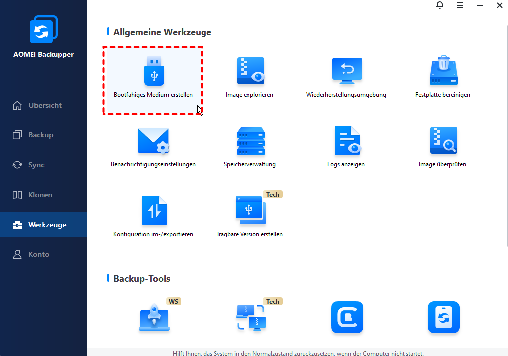Open Bootfähiges Medium erstellen USB icon
Viewport: 508px width, 356px height.
[x=154, y=71]
